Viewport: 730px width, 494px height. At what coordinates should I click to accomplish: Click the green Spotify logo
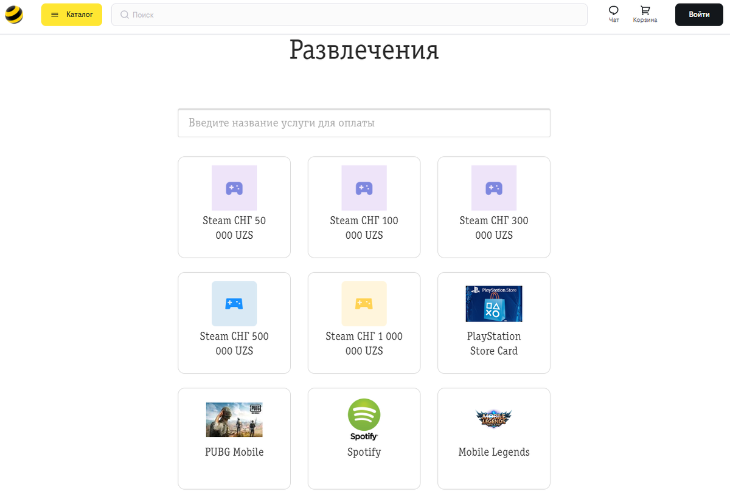pos(364,419)
